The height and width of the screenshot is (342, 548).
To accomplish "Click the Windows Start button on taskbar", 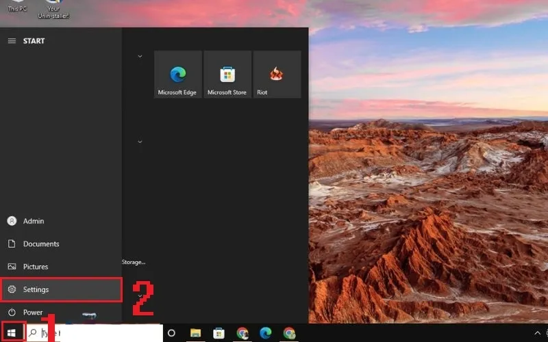I will click(12, 333).
